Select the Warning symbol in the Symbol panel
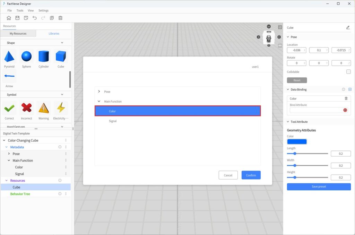Image resolution: width=355 pixels, height=235 pixels. point(44,108)
